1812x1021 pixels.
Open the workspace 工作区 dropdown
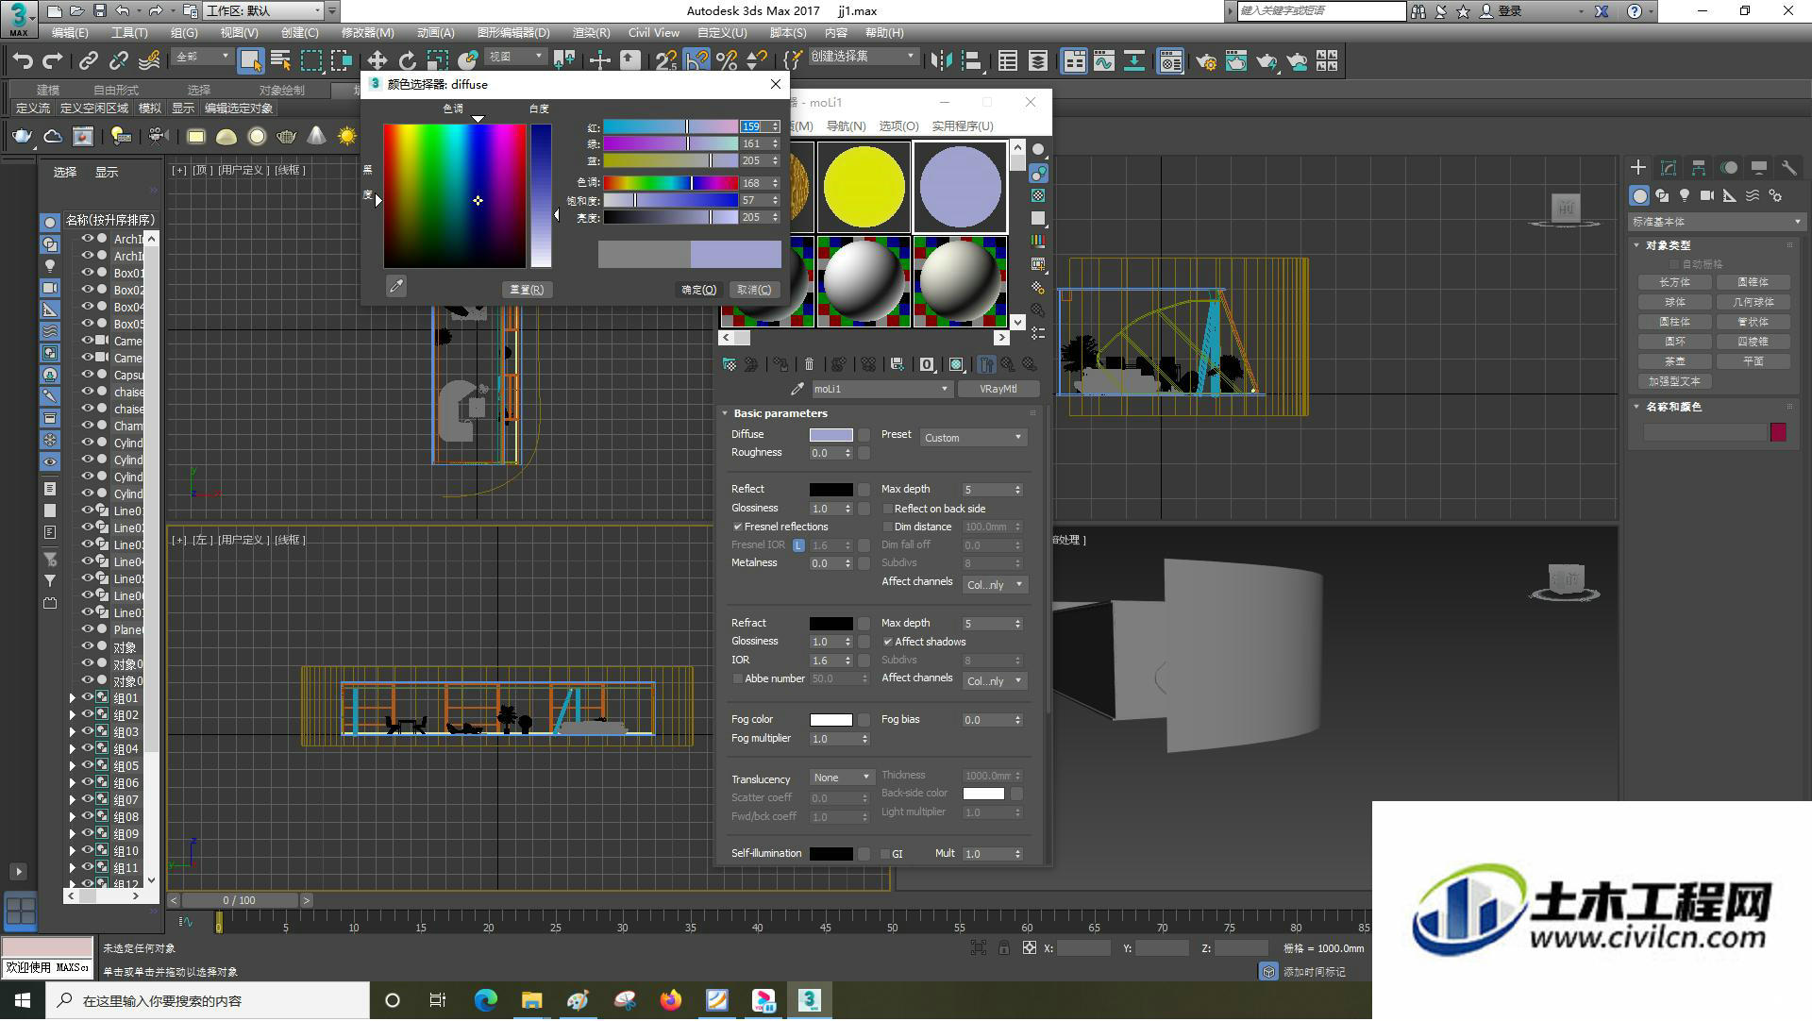click(264, 10)
